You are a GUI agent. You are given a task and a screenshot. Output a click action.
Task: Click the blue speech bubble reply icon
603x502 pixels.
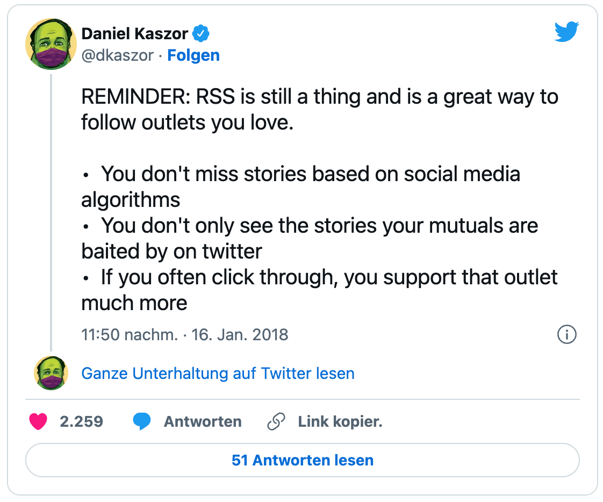[141, 421]
